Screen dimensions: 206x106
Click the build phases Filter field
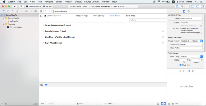(147, 20)
